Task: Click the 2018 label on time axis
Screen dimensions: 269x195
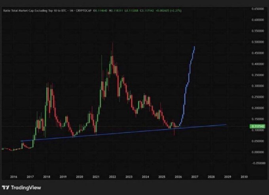Action: coord(47,177)
